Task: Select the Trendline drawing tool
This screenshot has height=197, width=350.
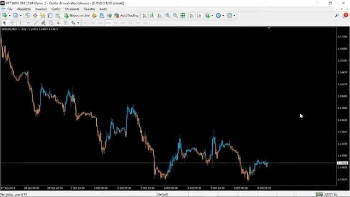Action: (x=36, y=23)
